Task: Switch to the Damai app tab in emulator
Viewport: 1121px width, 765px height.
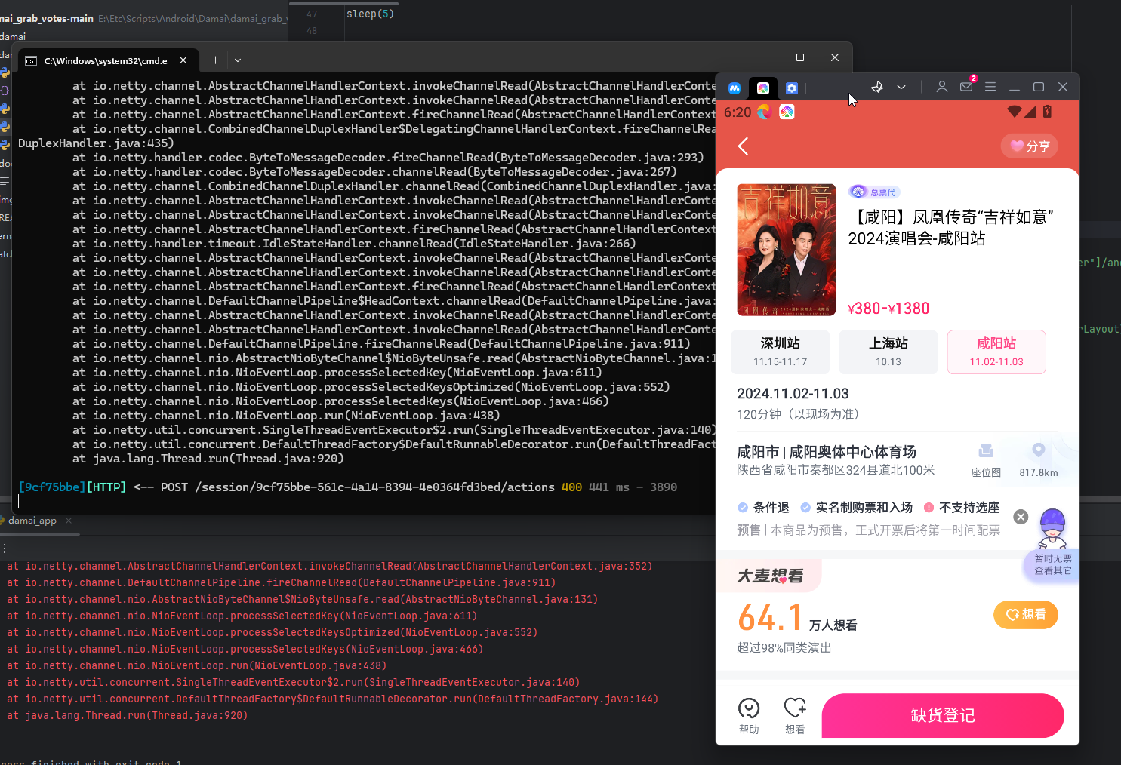Action: tap(763, 88)
